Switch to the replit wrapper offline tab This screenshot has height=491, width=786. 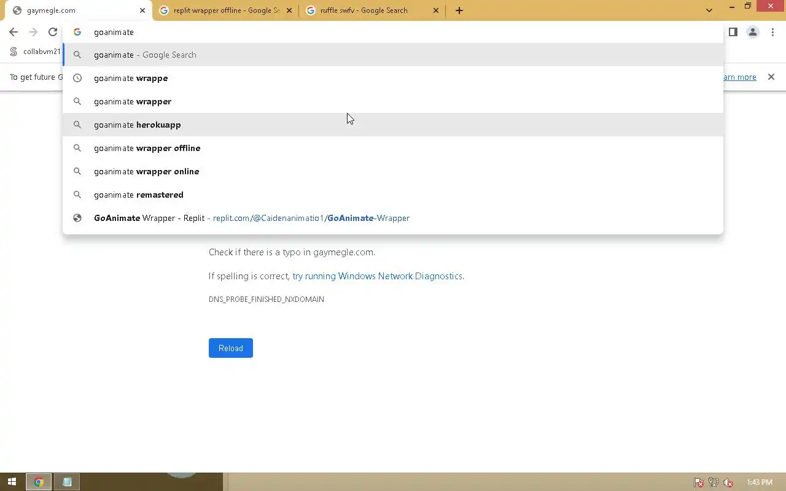coord(225,10)
